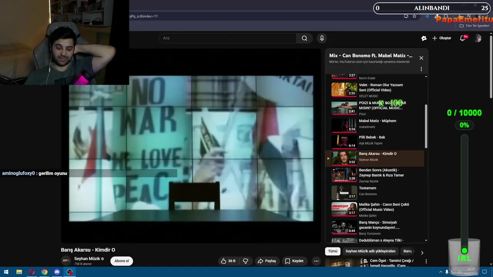Start voice search with microphone icon
The width and height of the screenshot is (493, 277).
coord(322,38)
